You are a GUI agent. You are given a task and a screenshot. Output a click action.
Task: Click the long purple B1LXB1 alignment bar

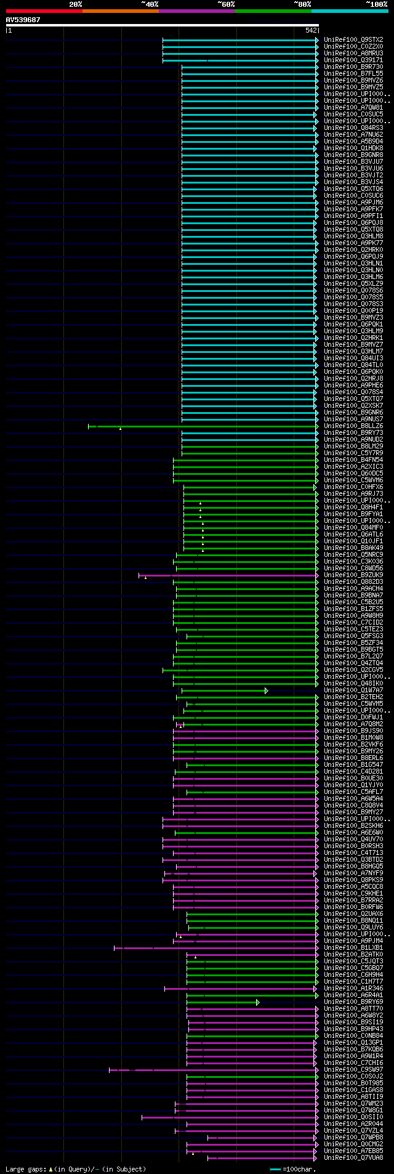tap(216, 948)
